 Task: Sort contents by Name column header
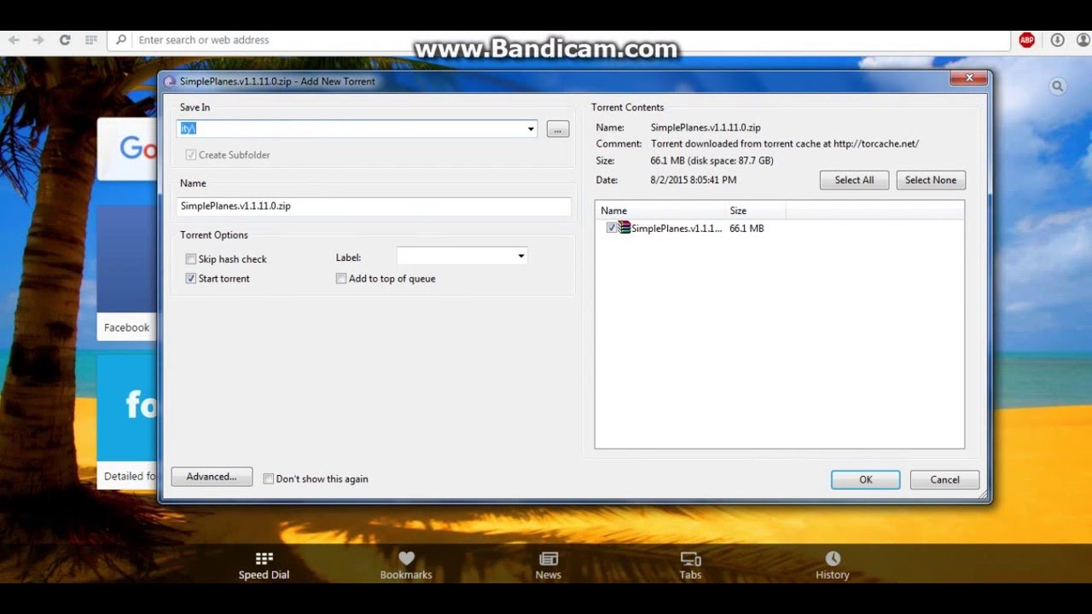pyautogui.click(x=660, y=211)
